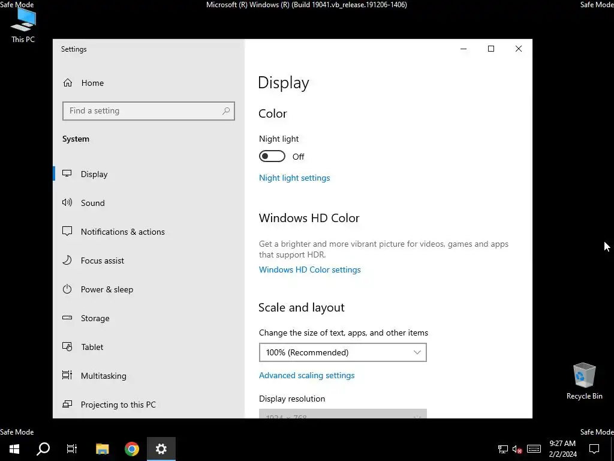Switch to Multitasking page

(x=103, y=376)
